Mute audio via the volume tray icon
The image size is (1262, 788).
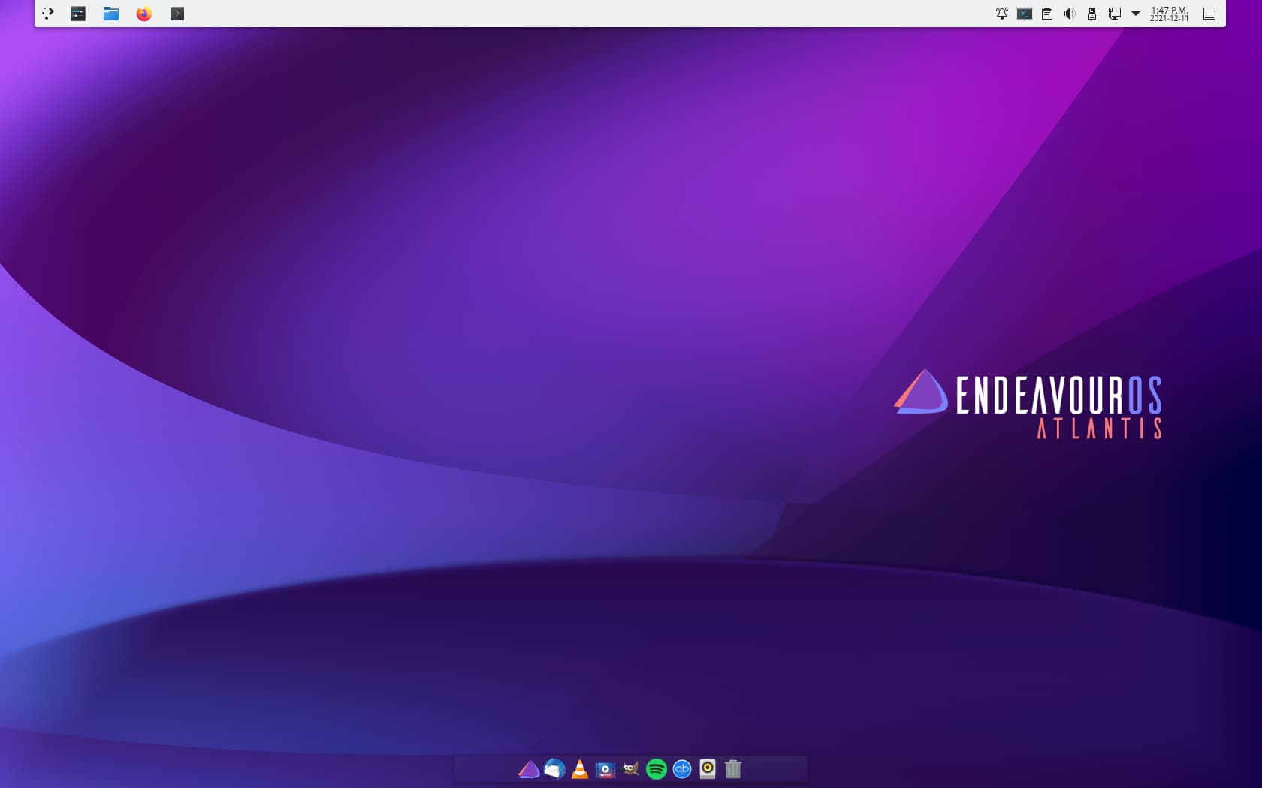[1070, 13]
